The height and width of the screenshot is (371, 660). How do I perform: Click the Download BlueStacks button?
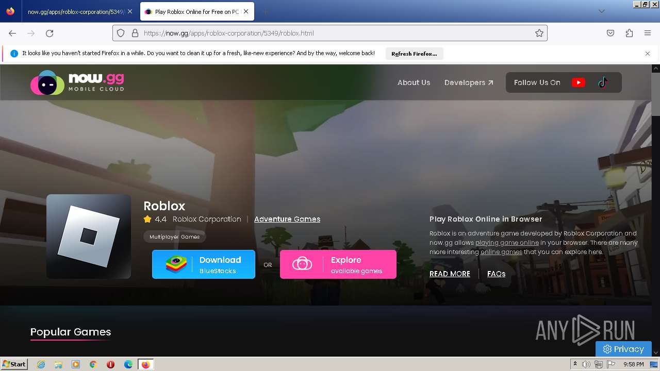[x=204, y=264]
